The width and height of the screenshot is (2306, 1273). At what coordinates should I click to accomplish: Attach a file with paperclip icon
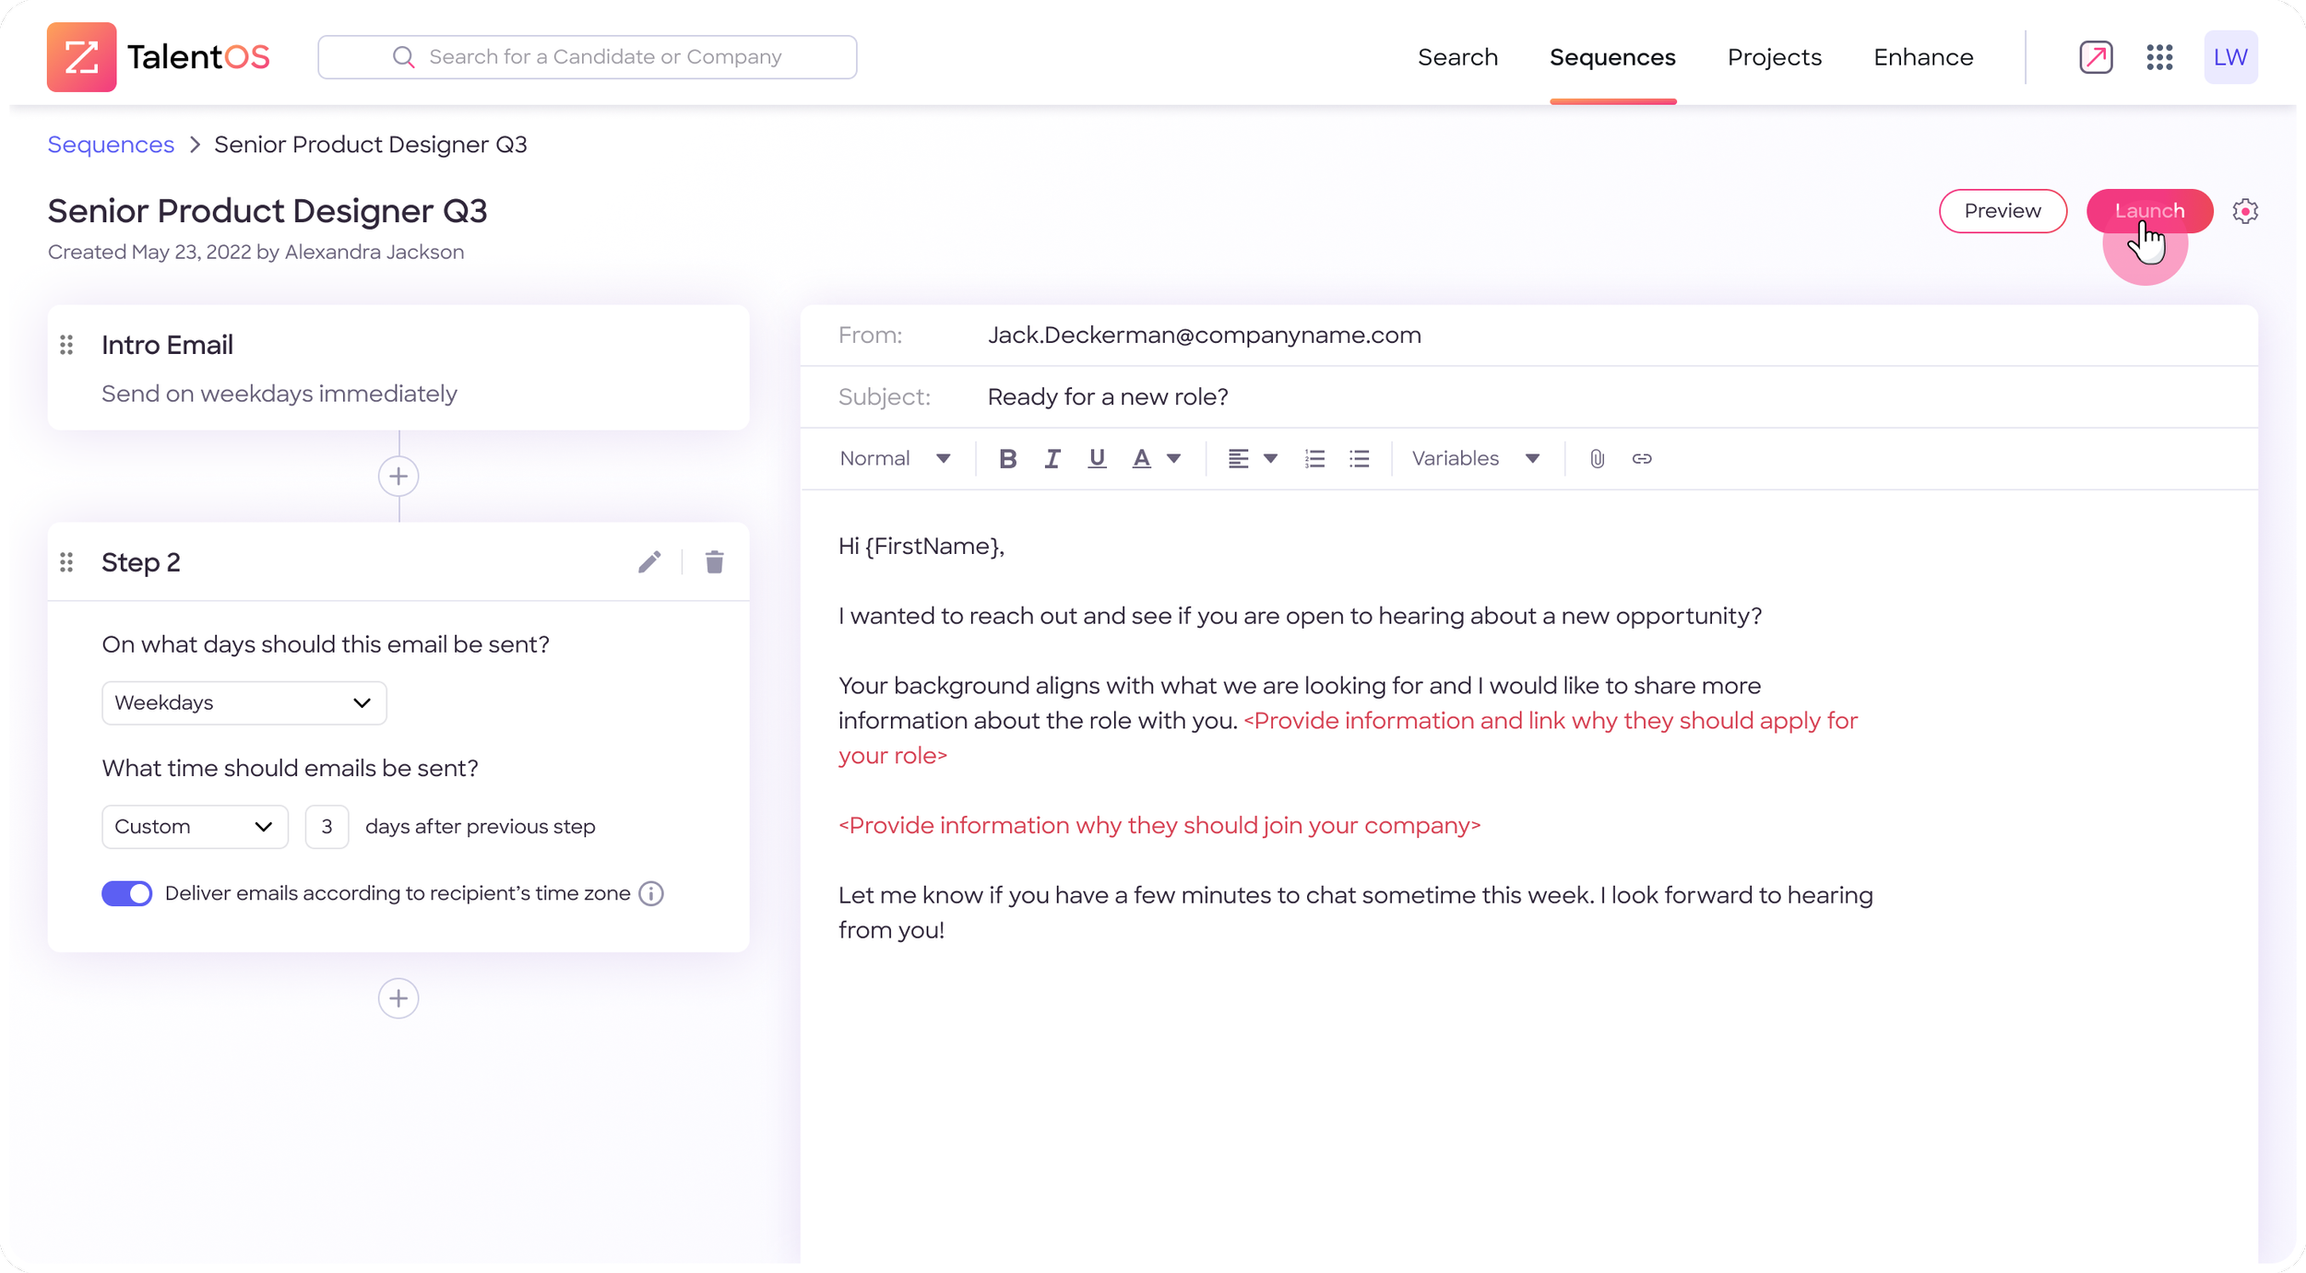(x=1597, y=458)
